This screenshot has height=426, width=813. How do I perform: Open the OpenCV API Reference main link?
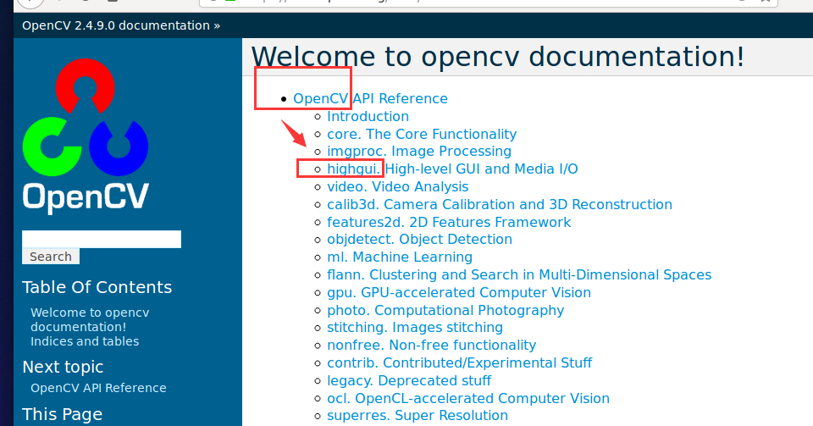[370, 98]
